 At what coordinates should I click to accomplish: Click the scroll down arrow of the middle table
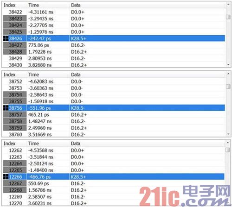(228, 134)
